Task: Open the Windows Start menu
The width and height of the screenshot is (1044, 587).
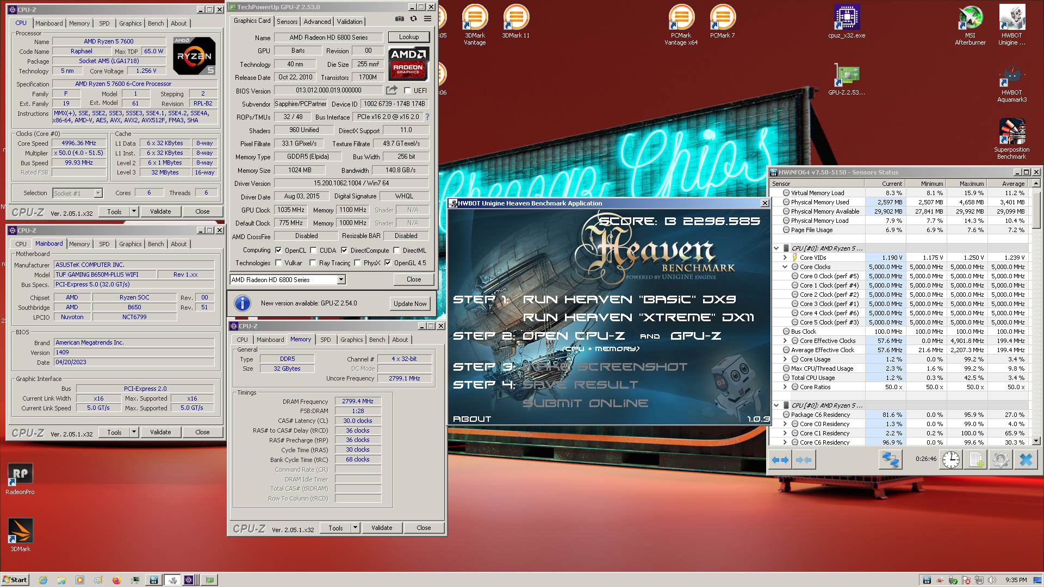Action: pos(15,580)
